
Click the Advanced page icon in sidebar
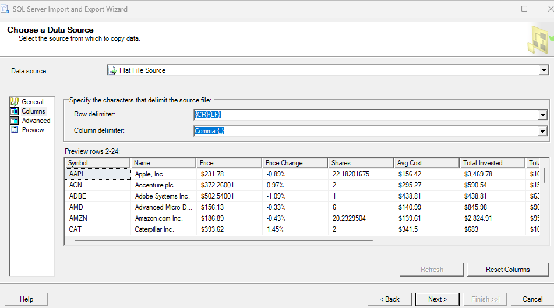[15, 121]
